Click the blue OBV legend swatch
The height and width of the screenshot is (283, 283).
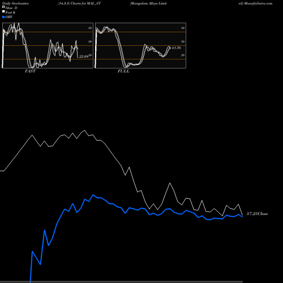coord(3,17)
